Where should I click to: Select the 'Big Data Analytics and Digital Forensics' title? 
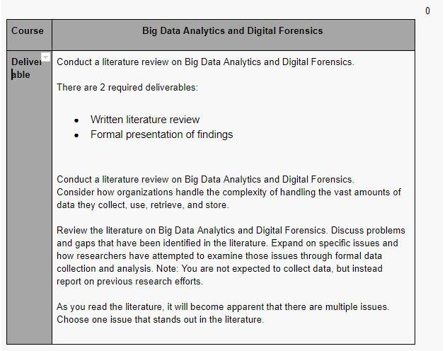tap(233, 30)
